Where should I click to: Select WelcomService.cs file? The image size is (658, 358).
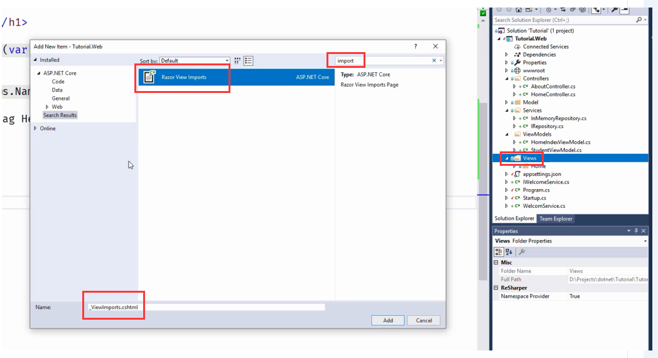tap(544, 206)
